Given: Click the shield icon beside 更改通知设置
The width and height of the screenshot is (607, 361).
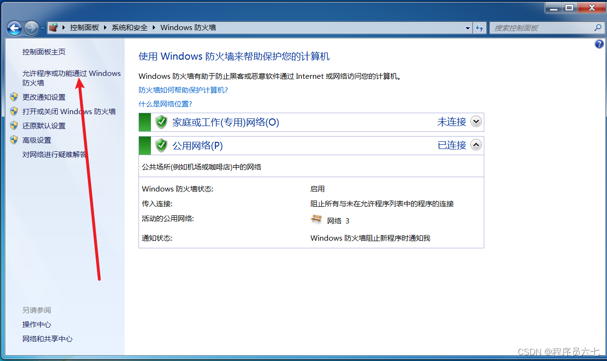Looking at the screenshot, I should (14, 97).
